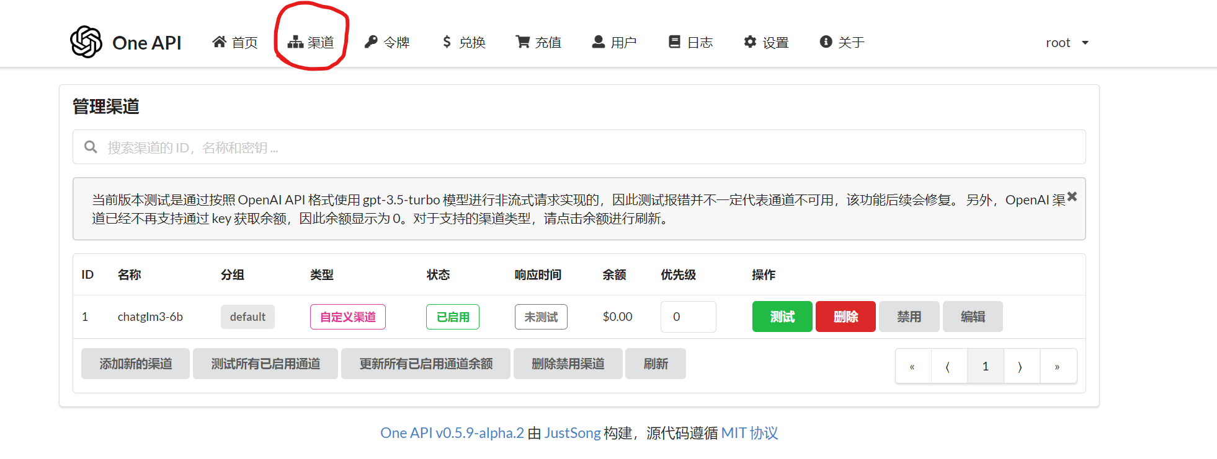Viewport: 1217px width, 459px height.
Task: Open the 关于 info icon
Action: click(826, 42)
